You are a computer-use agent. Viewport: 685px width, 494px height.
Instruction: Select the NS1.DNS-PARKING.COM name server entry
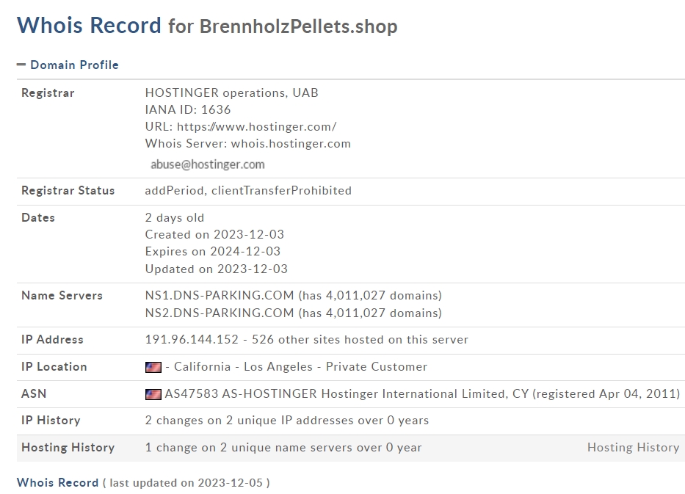coord(220,295)
